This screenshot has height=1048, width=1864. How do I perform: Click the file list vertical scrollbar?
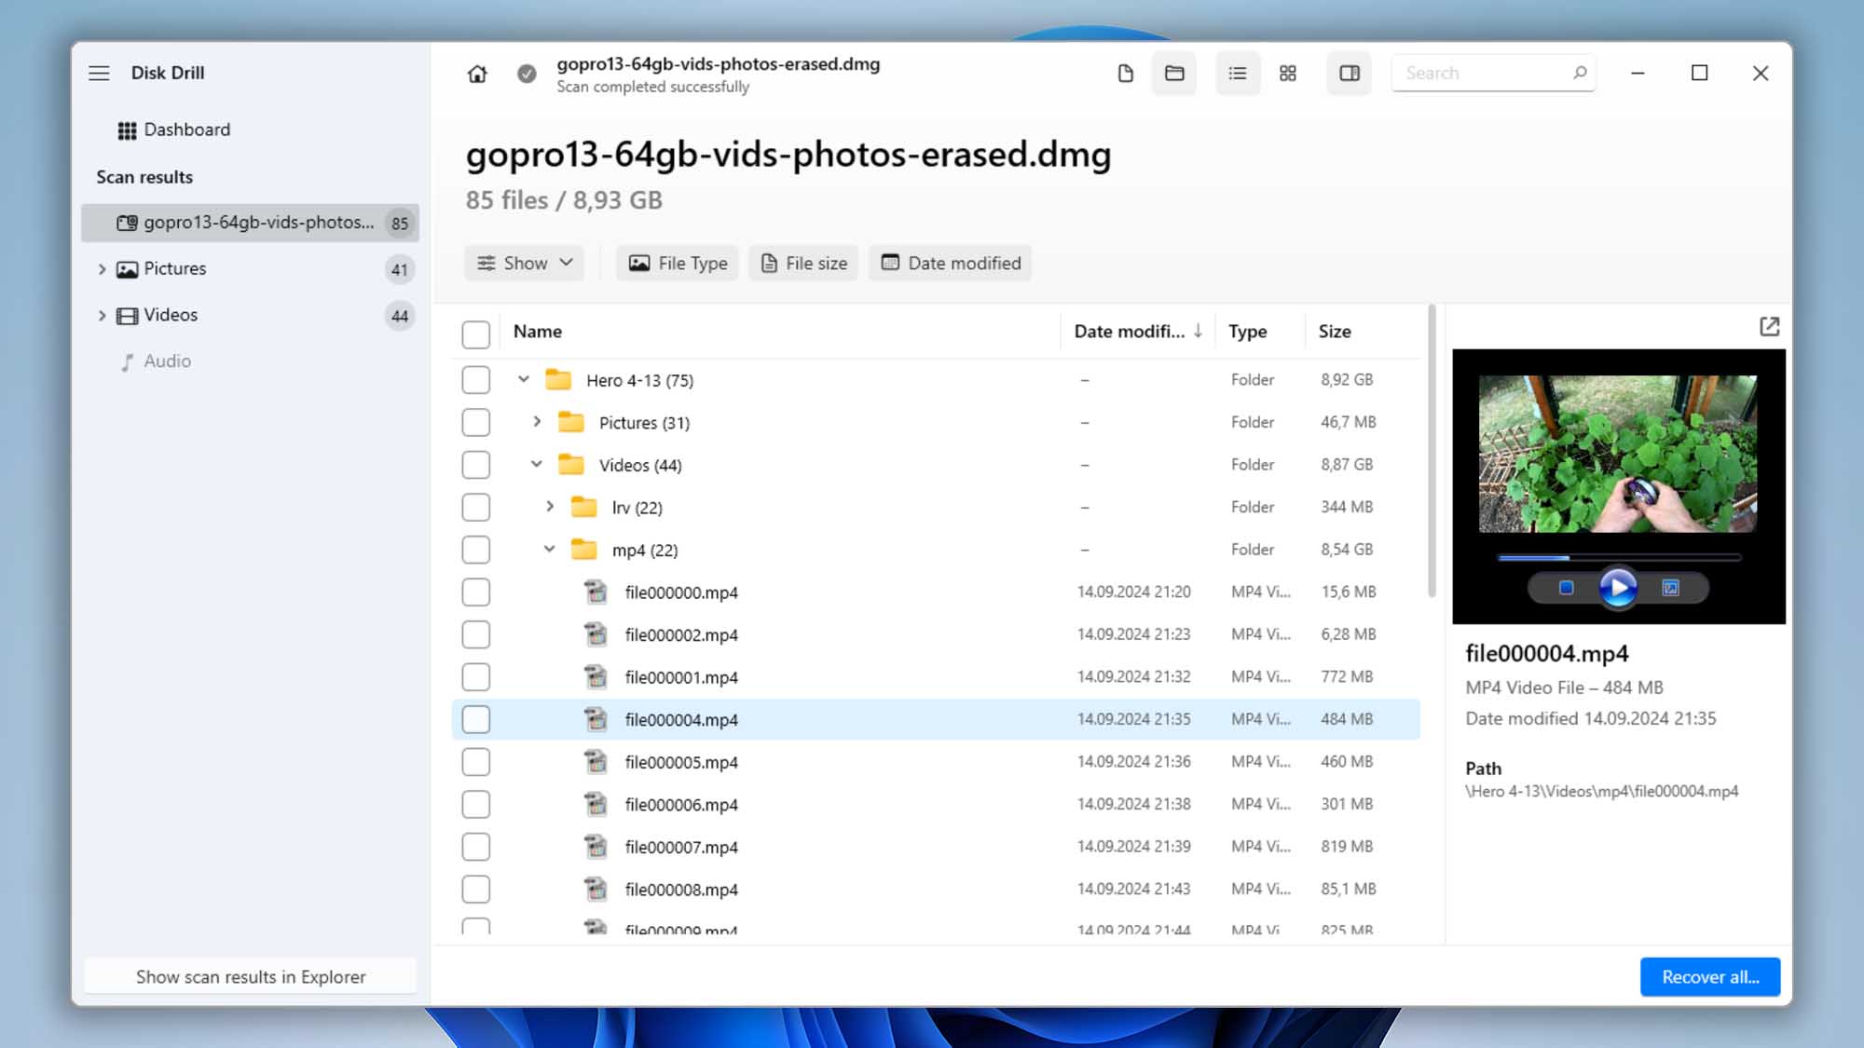(x=1432, y=451)
